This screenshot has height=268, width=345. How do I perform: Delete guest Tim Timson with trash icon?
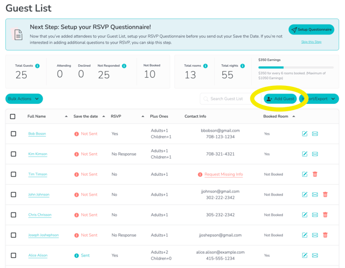click(x=315, y=174)
